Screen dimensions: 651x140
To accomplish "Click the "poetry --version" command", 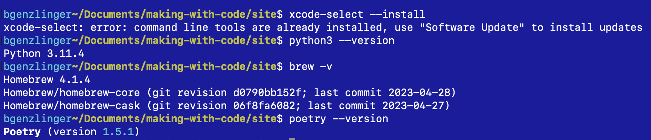I will pos(338,119).
